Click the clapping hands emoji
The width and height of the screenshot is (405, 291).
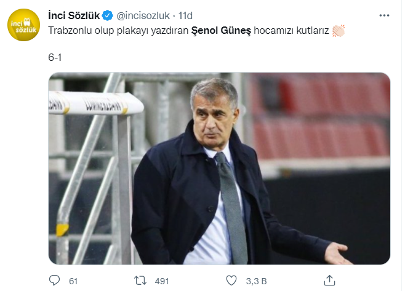pyautogui.click(x=339, y=30)
